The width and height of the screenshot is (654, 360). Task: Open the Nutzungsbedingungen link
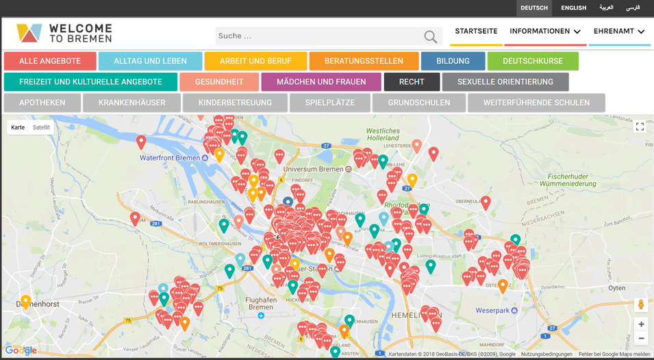546,355
